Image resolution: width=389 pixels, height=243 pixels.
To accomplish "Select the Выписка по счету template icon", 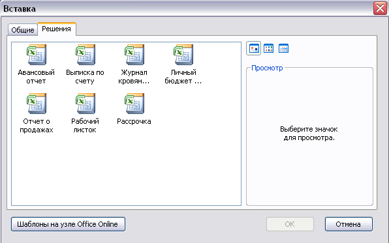I will [x=86, y=55].
